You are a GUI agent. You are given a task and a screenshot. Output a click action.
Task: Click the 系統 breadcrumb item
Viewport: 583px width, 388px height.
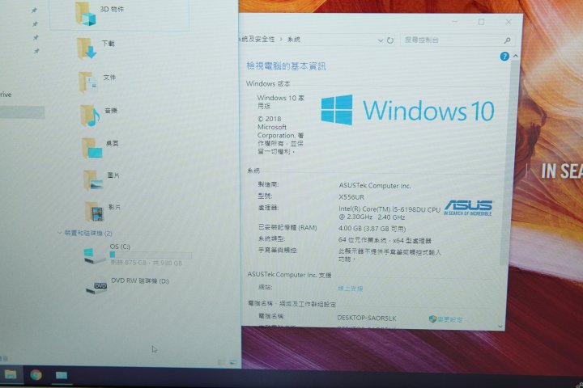click(294, 40)
